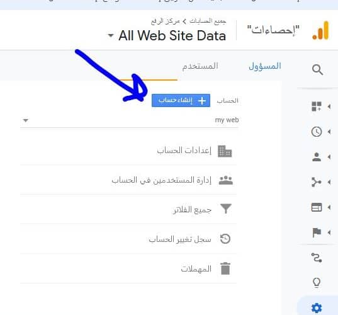Expand the Customization section arrow
This screenshot has height=315, width=338.
click(x=329, y=106)
